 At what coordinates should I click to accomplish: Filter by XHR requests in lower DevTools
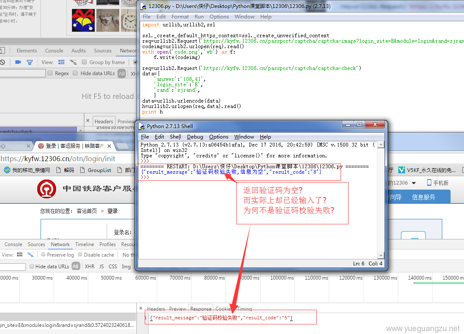[x=90, y=267]
